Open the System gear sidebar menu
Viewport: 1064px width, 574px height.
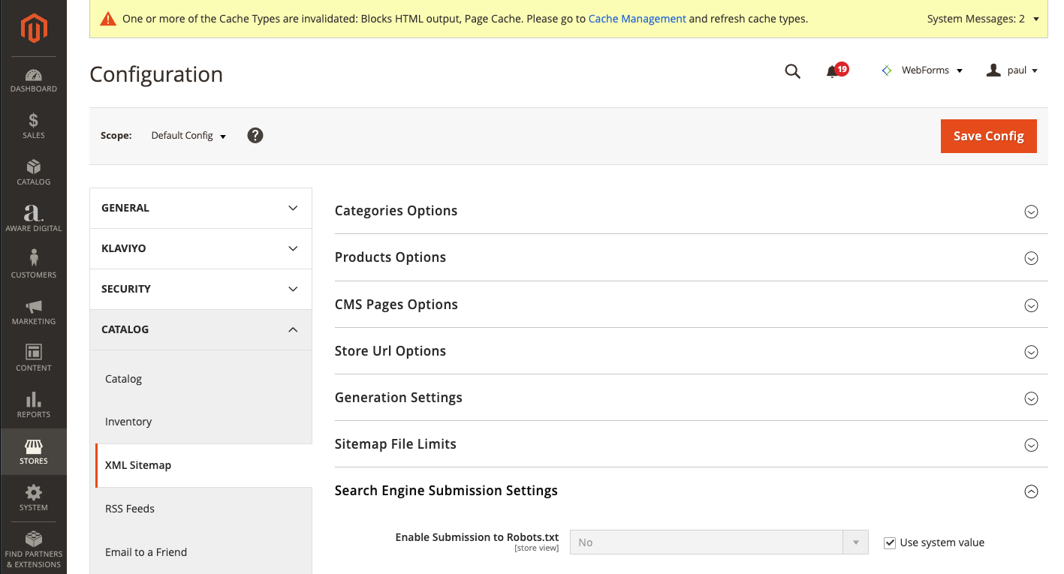pos(33,498)
